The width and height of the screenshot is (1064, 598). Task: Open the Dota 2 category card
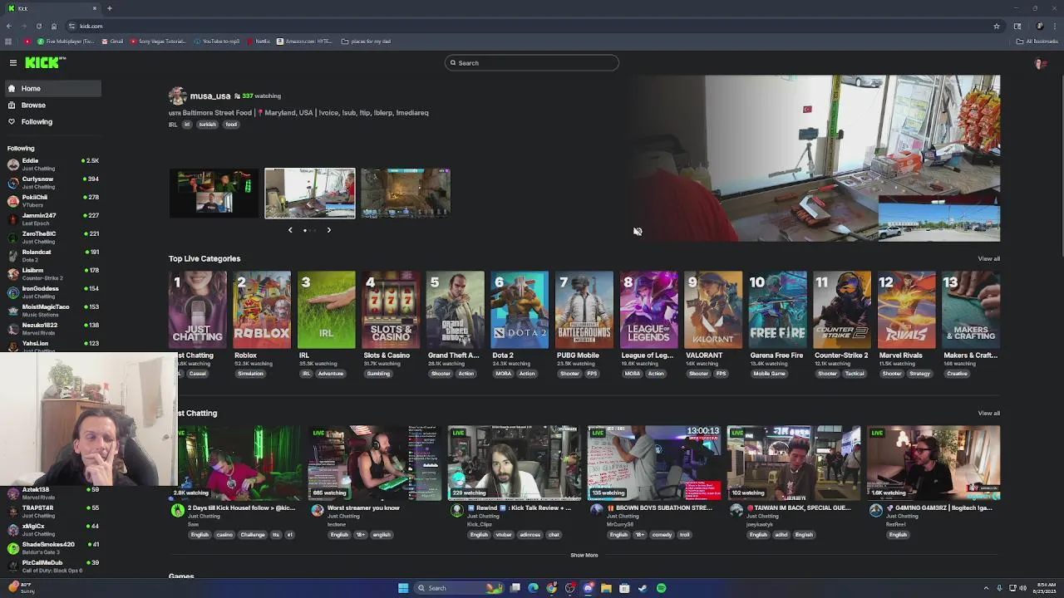coord(520,309)
